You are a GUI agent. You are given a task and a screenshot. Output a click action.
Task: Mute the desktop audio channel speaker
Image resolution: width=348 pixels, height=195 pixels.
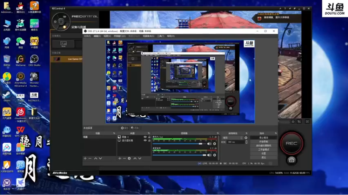pos(209,155)
